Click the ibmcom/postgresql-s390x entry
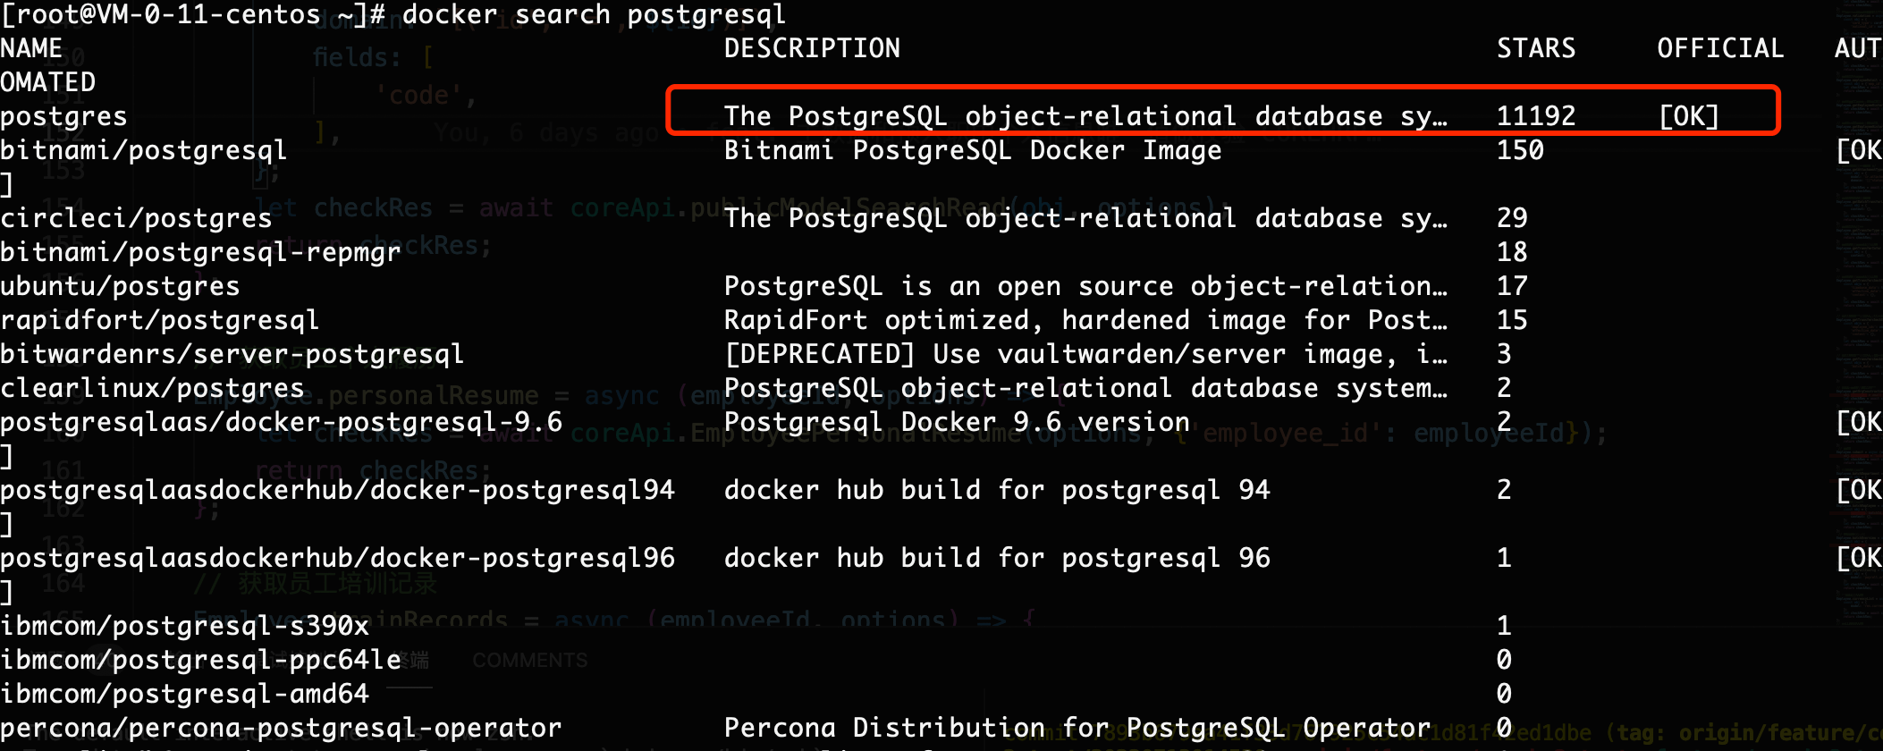1883x751 pixels. pyautogui.click(x=184, y=626)
